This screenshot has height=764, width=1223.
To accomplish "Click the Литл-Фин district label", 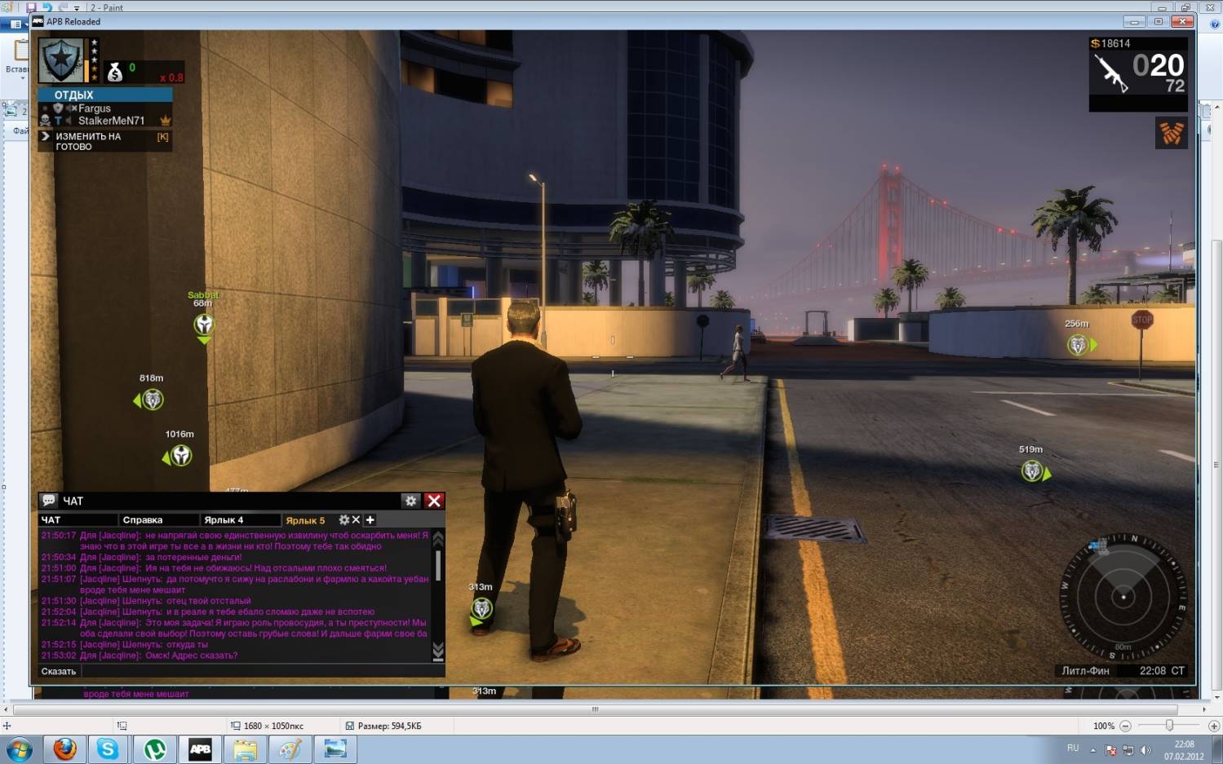I will [1085, 671].
